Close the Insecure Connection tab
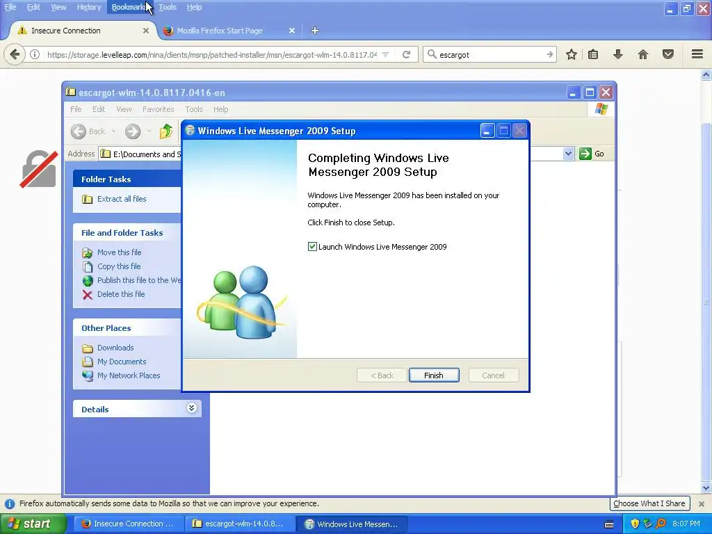This screenshot has height=534, width=712. click(x=146, y=31)
